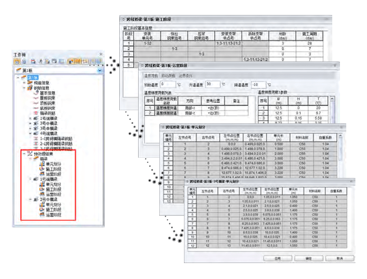367x279 pixels.
Task: Click the 降温温度 input field showing -10
Action: point(259,85)
